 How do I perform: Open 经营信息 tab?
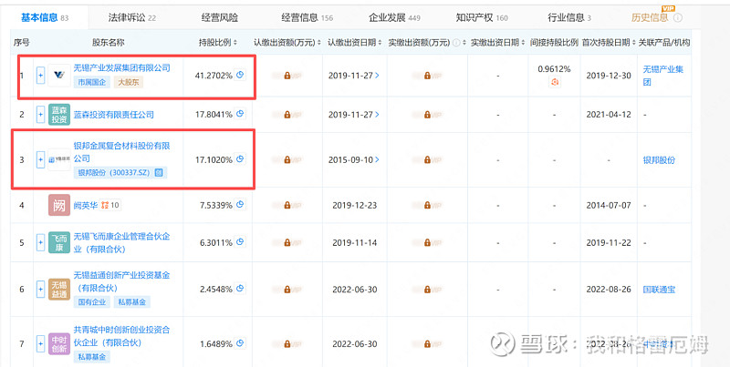coord(308,17)
